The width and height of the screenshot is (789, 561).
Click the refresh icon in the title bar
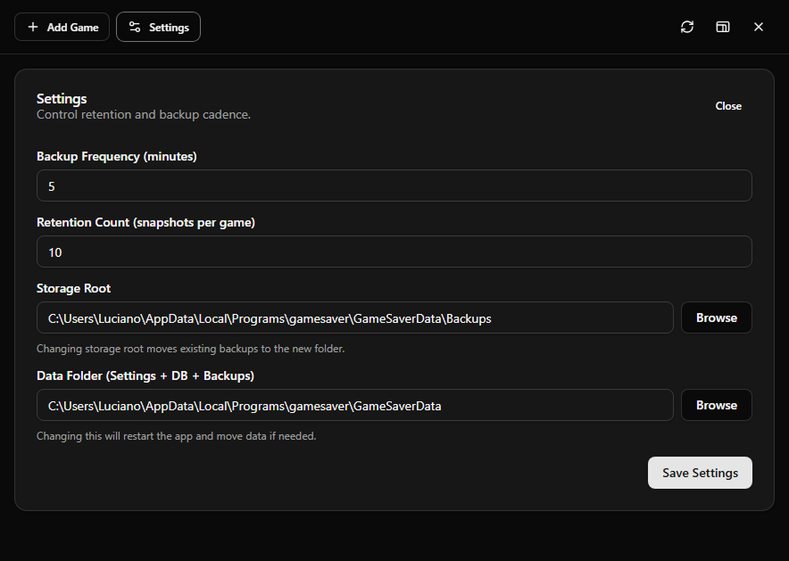pos(686,27)
